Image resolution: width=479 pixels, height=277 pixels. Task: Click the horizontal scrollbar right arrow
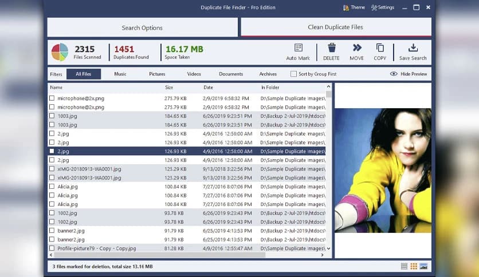322,255
